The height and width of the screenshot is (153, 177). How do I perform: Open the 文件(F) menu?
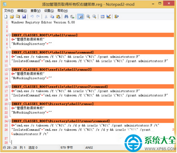(9, 11)
